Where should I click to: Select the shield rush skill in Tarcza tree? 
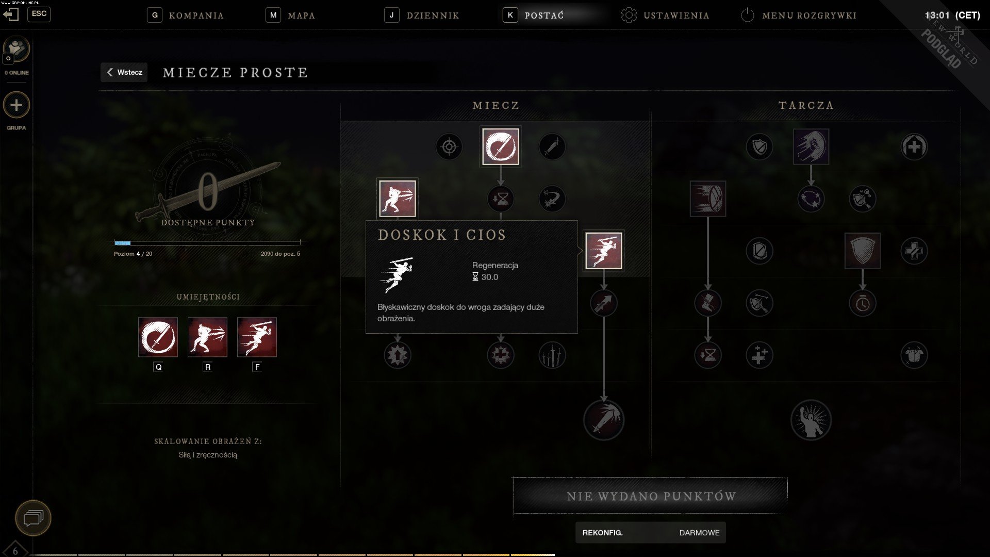(708, 199)
